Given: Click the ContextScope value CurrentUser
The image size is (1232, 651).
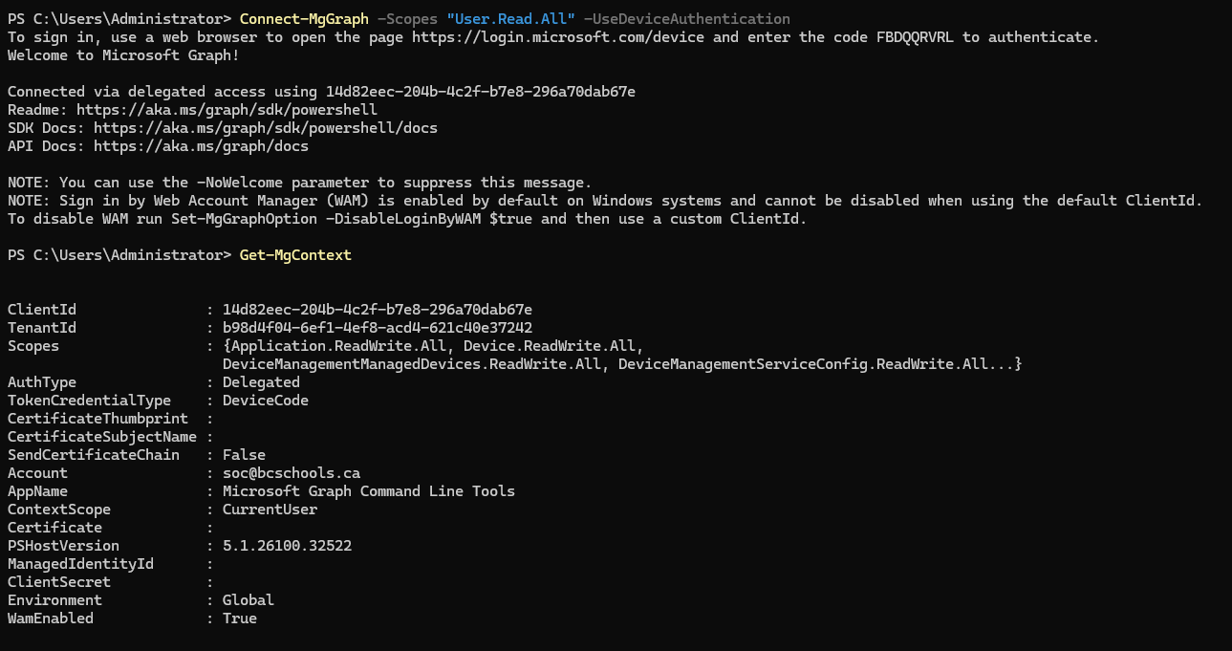Looking at the screenshot, I should tap(270, 510).
